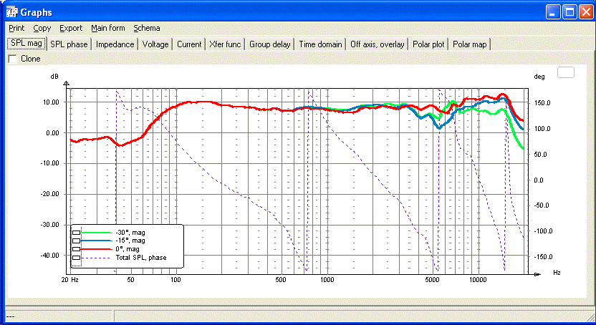
Task: Switch to the Impedance tab
Action: 115,44
